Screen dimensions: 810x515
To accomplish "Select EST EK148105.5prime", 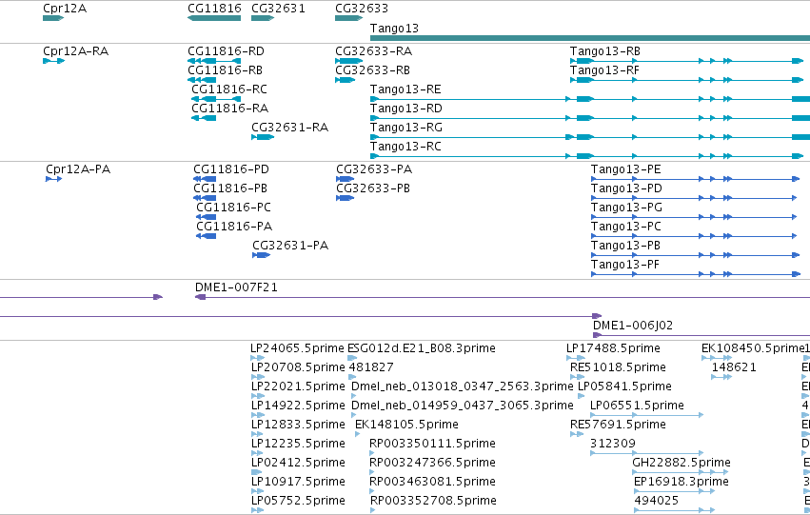I will point(406,425).
